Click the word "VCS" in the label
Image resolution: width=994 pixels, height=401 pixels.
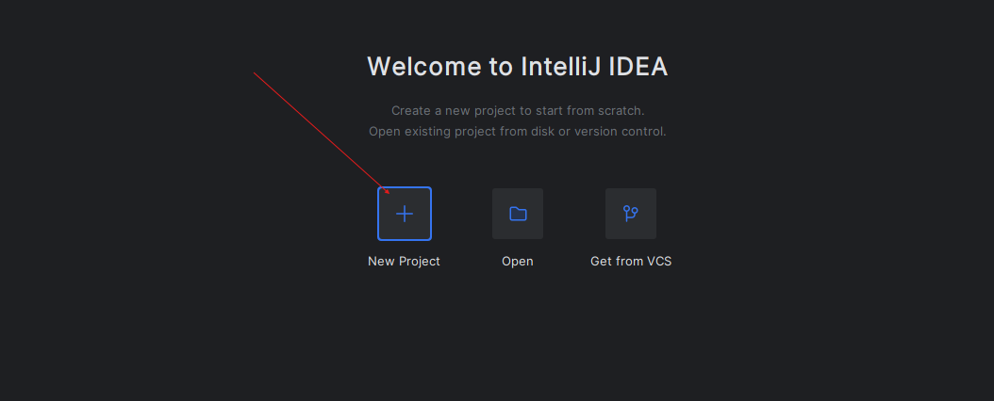(x=655, y=262)
